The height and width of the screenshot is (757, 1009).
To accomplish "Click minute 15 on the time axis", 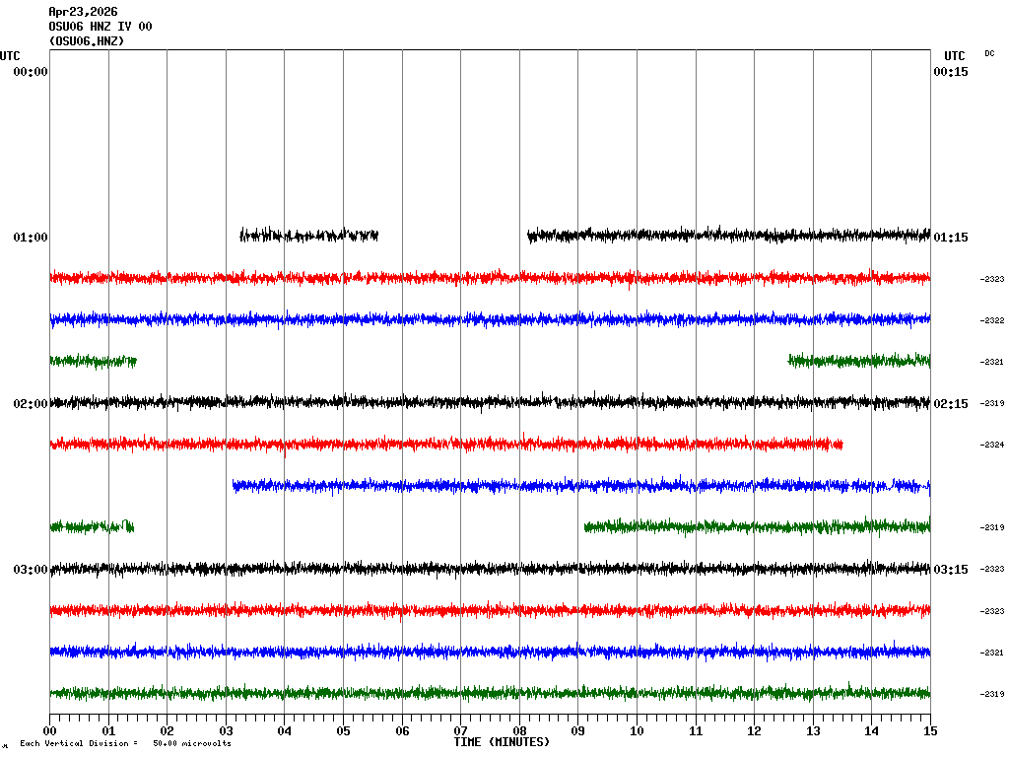I will click(930, 731).
